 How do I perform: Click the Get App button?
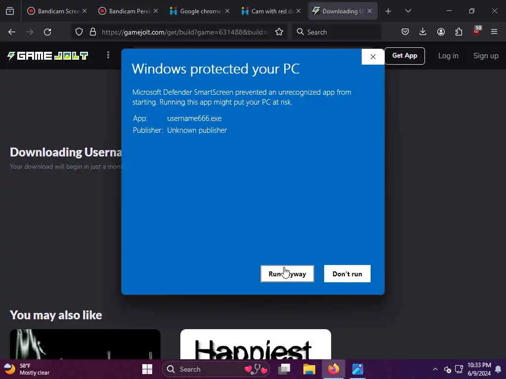[x=404, y=56]
